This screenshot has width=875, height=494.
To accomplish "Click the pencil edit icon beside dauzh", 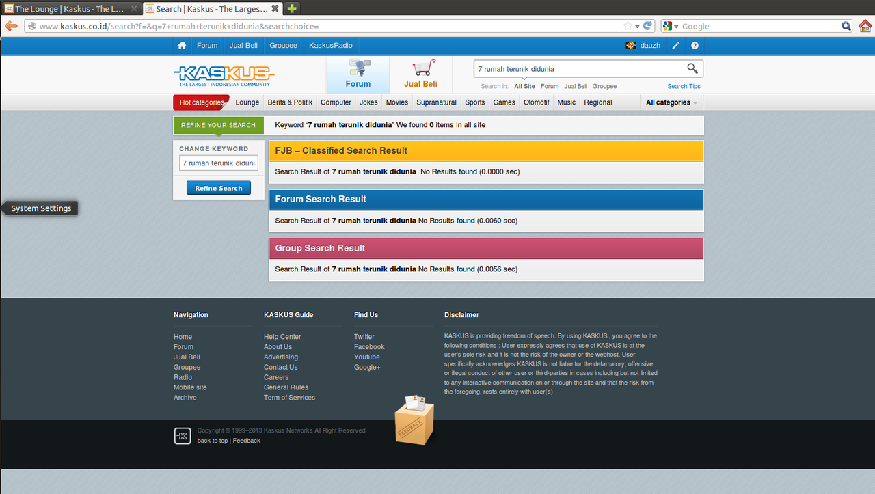I will (675, 46).
